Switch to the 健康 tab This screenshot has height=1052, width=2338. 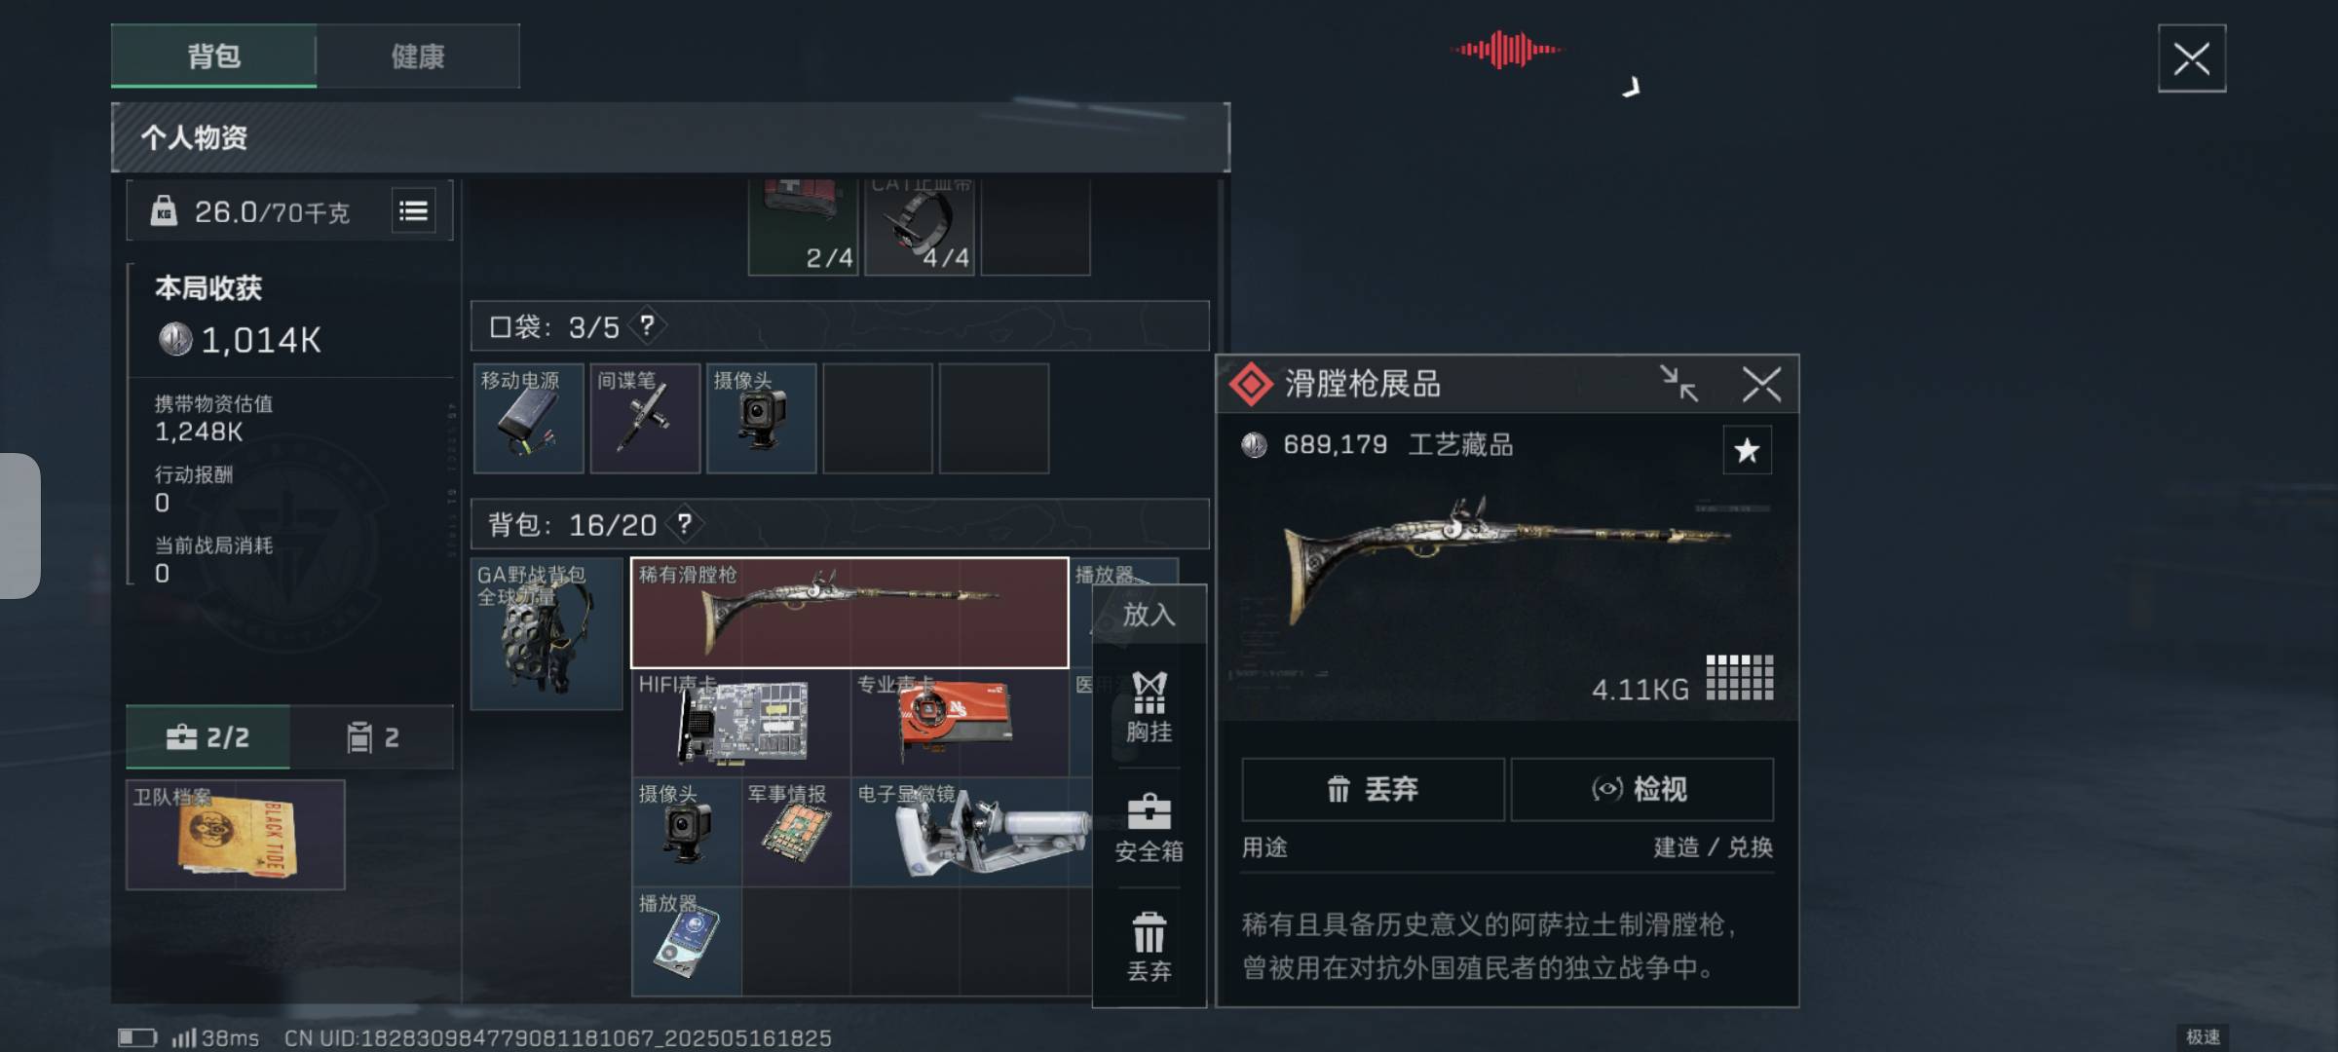[418, 56]
